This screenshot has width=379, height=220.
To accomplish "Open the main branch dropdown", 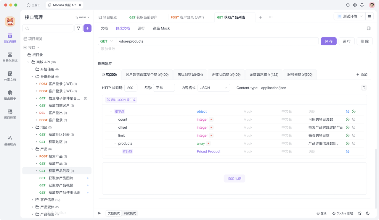I will [x=82, y=17].
